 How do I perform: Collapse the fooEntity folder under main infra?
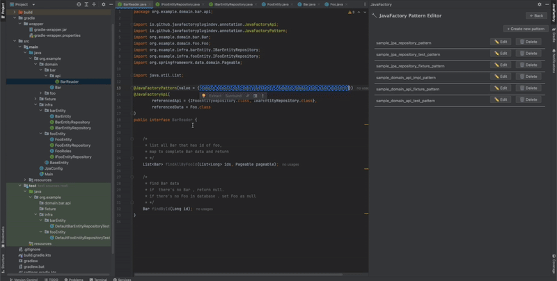(41, 134)
